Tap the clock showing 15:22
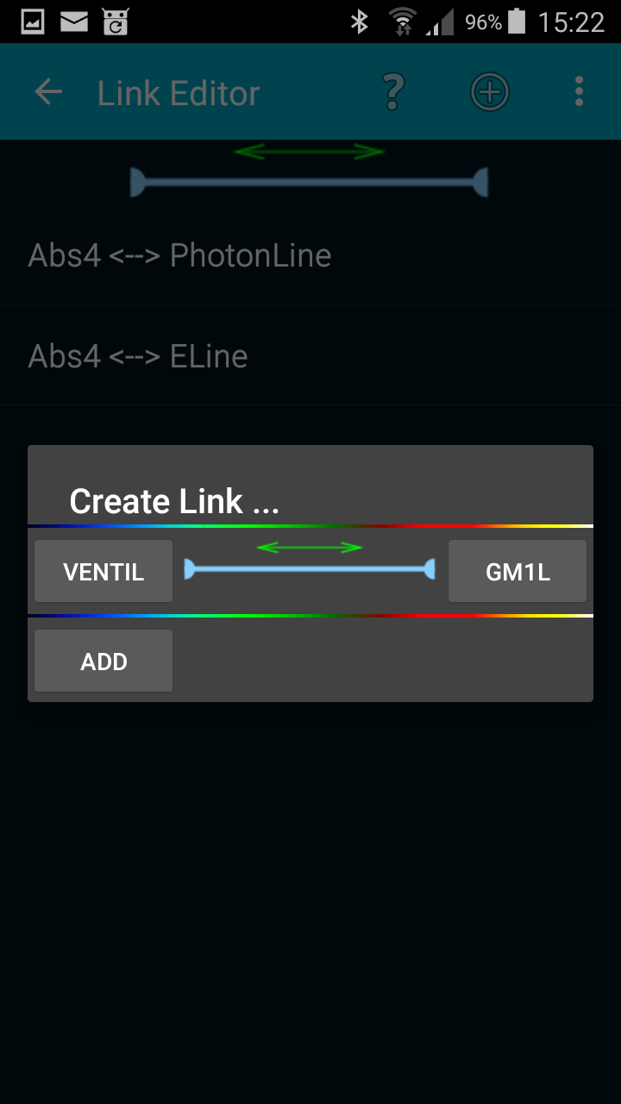Viewport: 621px width, 1104px height. point(571,22)
